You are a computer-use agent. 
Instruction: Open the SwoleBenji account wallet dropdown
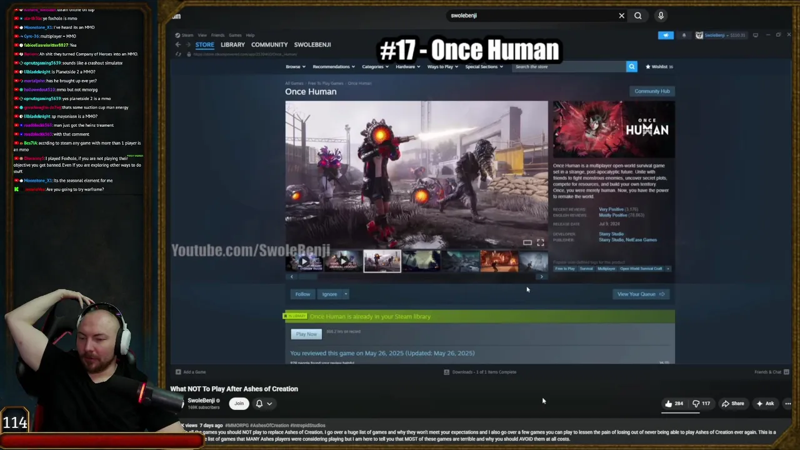(721, 35)
